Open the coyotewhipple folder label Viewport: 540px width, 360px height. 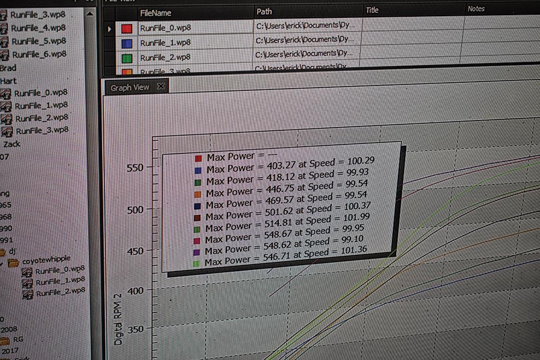click(x=46, y=260)
